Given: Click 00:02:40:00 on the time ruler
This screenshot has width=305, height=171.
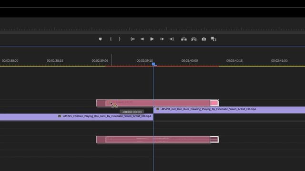Looking at the screenshot, I should 190,61.
